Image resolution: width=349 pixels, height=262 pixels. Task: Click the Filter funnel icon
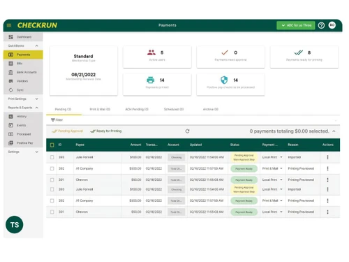(53, 120)
